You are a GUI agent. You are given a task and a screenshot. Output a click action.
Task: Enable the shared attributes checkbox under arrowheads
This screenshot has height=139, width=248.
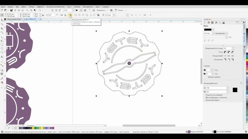pos(207,77)
